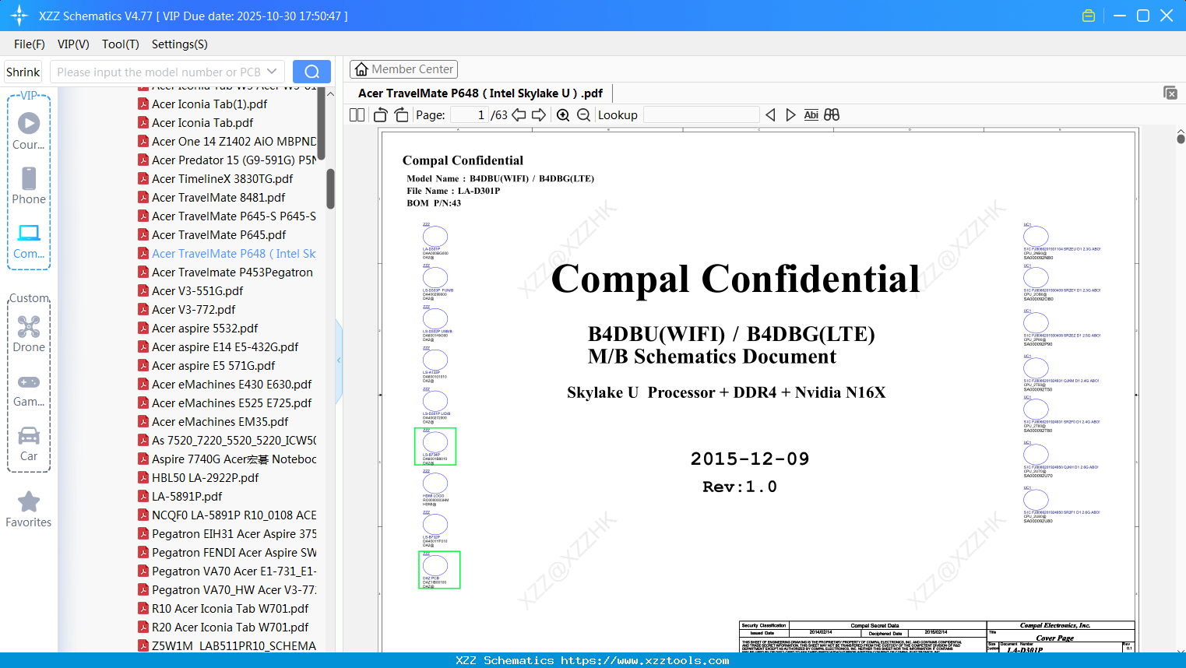Select the Acer TravelMate P648 document tab
Viewport: 1186px width, 668px height.
tap(480, 93)
